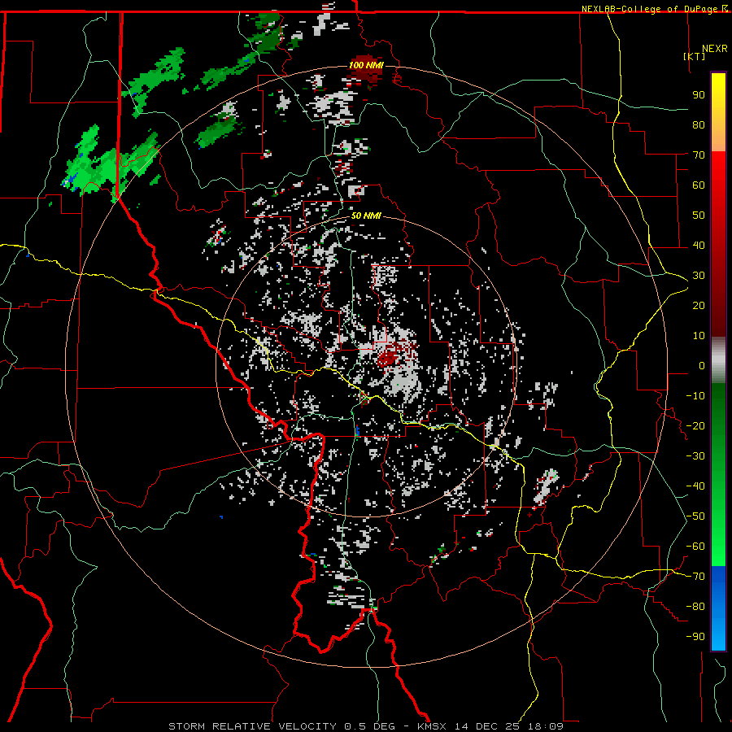Click the -90 scale value
The image size is (732, 732).
695,637
